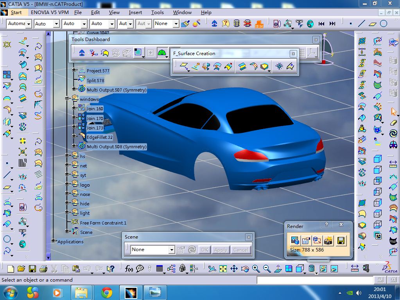Select the Pan view tool

234,269
